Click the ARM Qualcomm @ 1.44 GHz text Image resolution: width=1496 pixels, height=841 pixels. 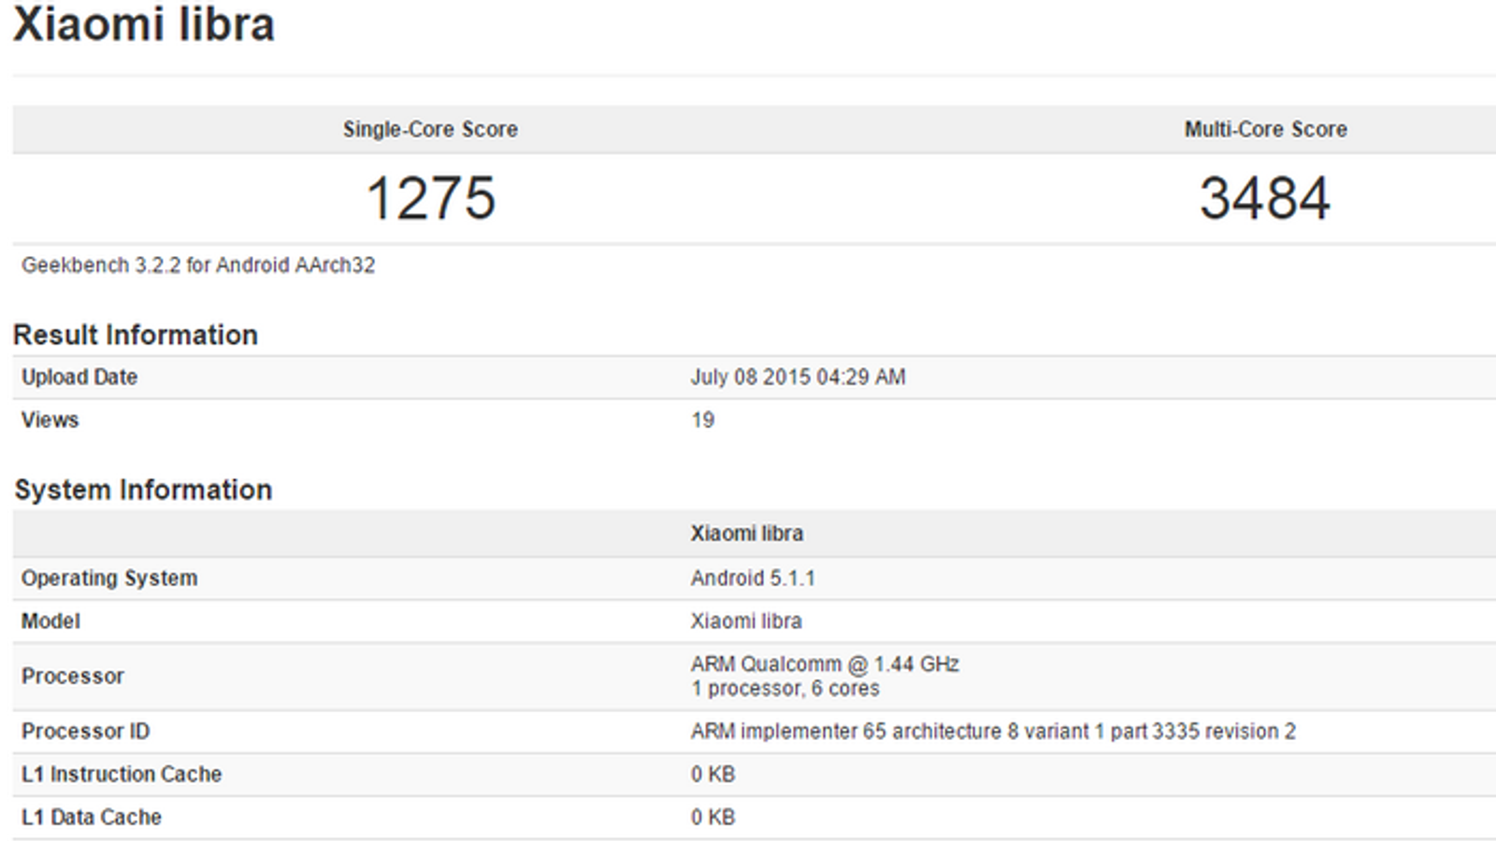click(826, 664)
